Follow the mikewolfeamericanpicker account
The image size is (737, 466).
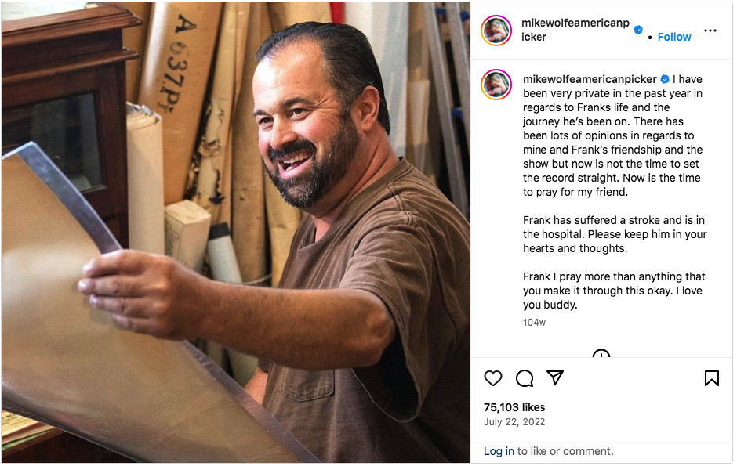(x=674, y=37)
